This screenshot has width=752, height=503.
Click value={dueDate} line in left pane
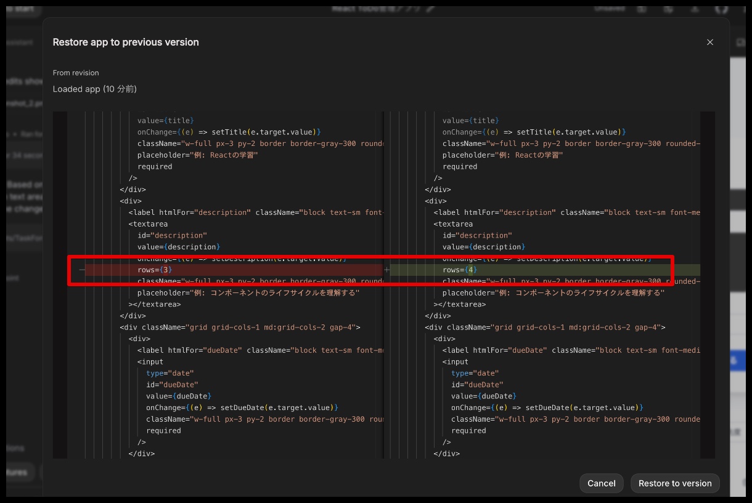(179, 396)
